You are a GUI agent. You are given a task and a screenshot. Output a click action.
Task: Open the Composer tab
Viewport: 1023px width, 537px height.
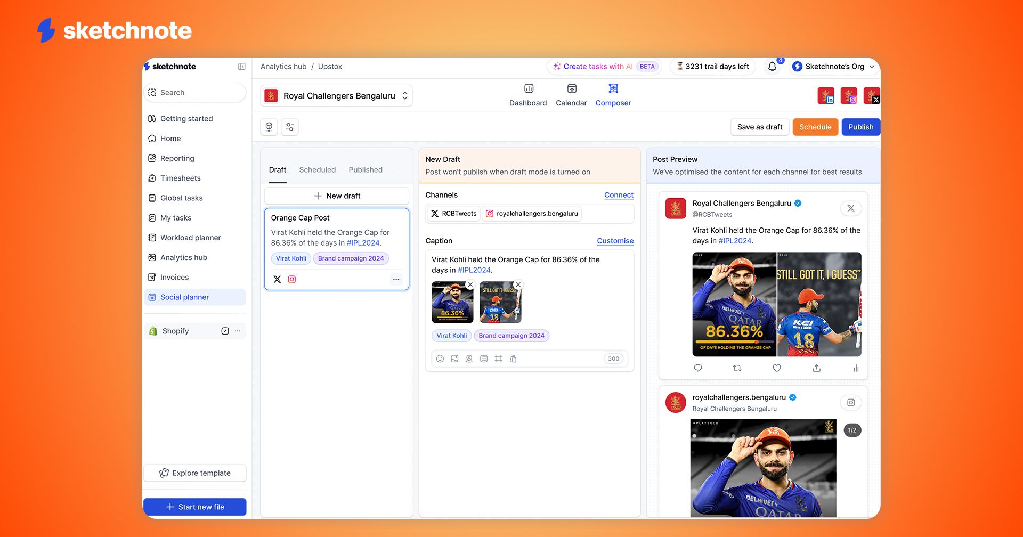coord(613,95)
